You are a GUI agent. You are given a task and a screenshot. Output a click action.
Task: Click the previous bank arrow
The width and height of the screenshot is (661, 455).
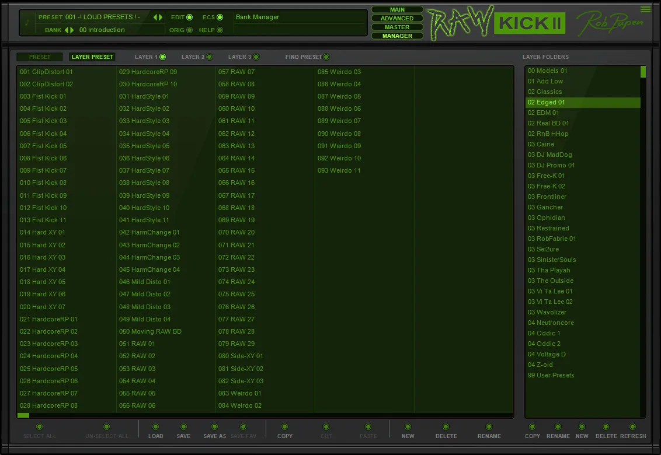click(x=66, y=30)
